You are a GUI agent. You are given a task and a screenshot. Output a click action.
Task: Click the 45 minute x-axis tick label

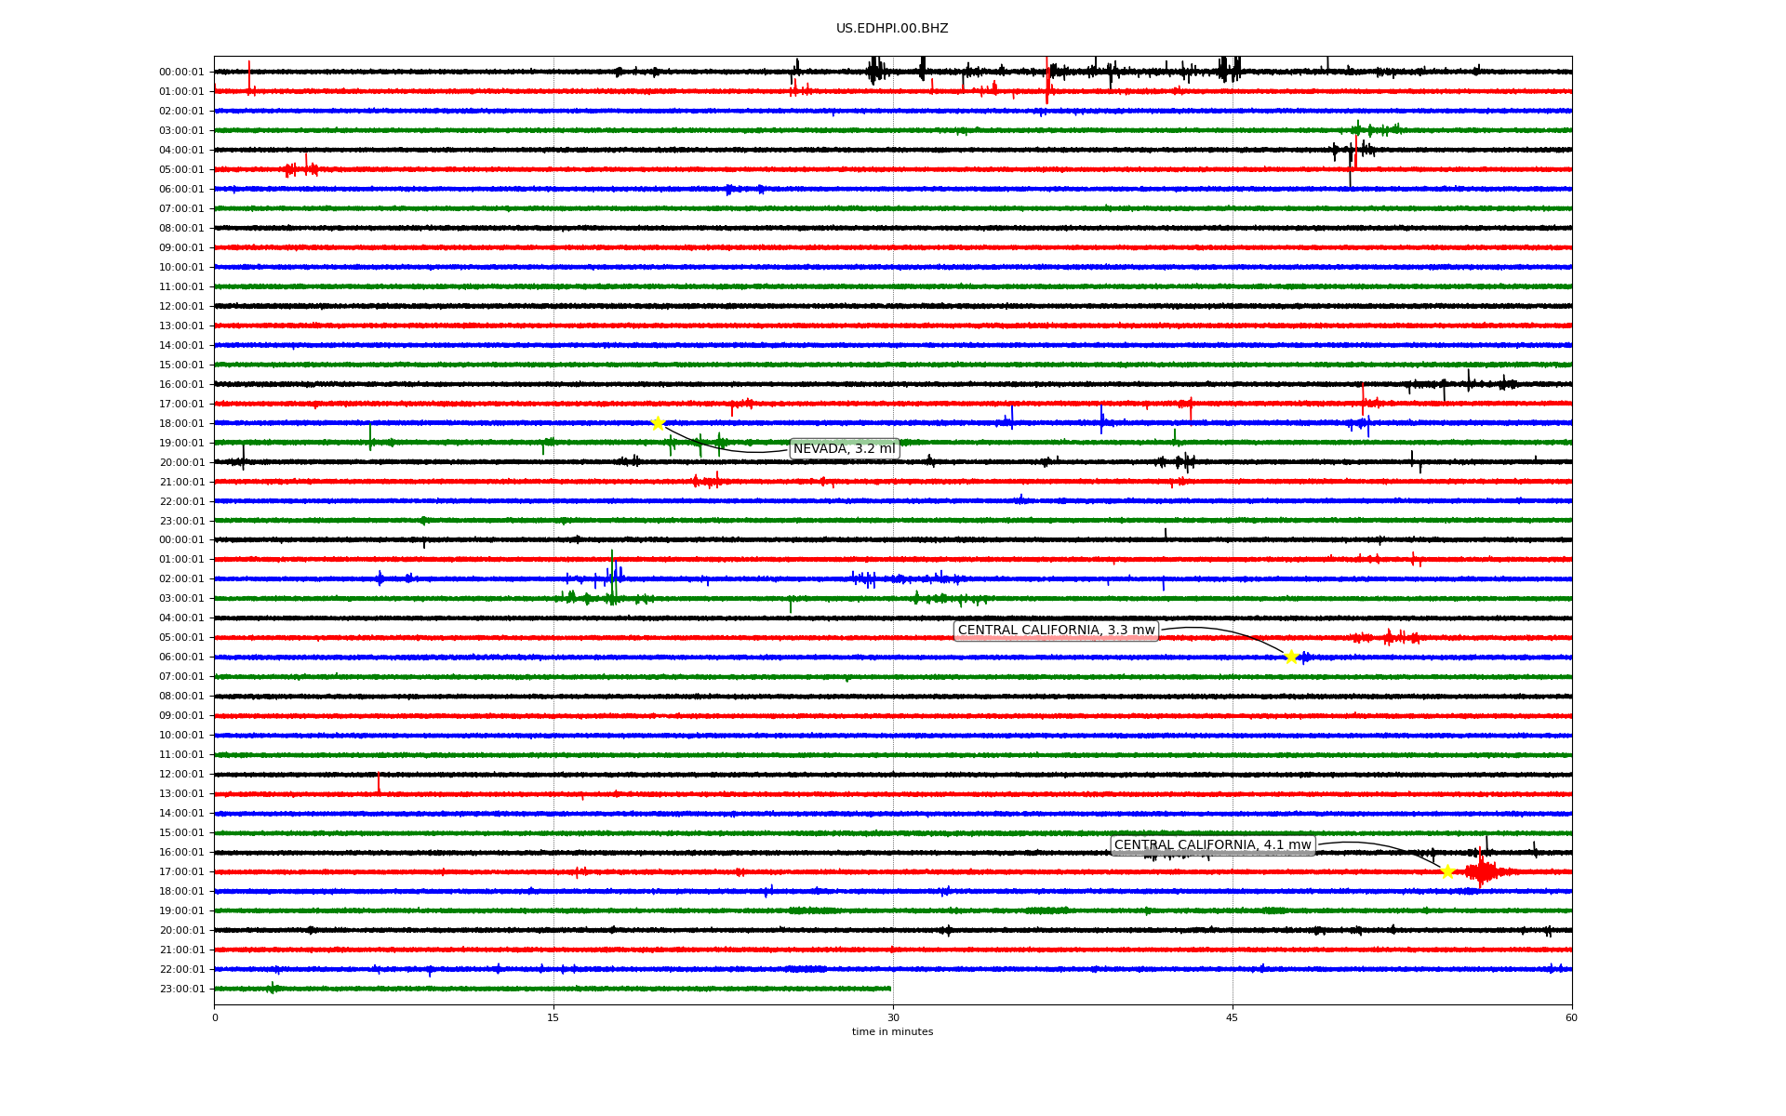coord(1233,1017)
